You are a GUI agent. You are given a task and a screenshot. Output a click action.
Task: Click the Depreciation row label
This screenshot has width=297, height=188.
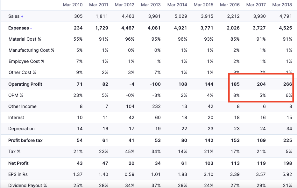tap(21, 129)
